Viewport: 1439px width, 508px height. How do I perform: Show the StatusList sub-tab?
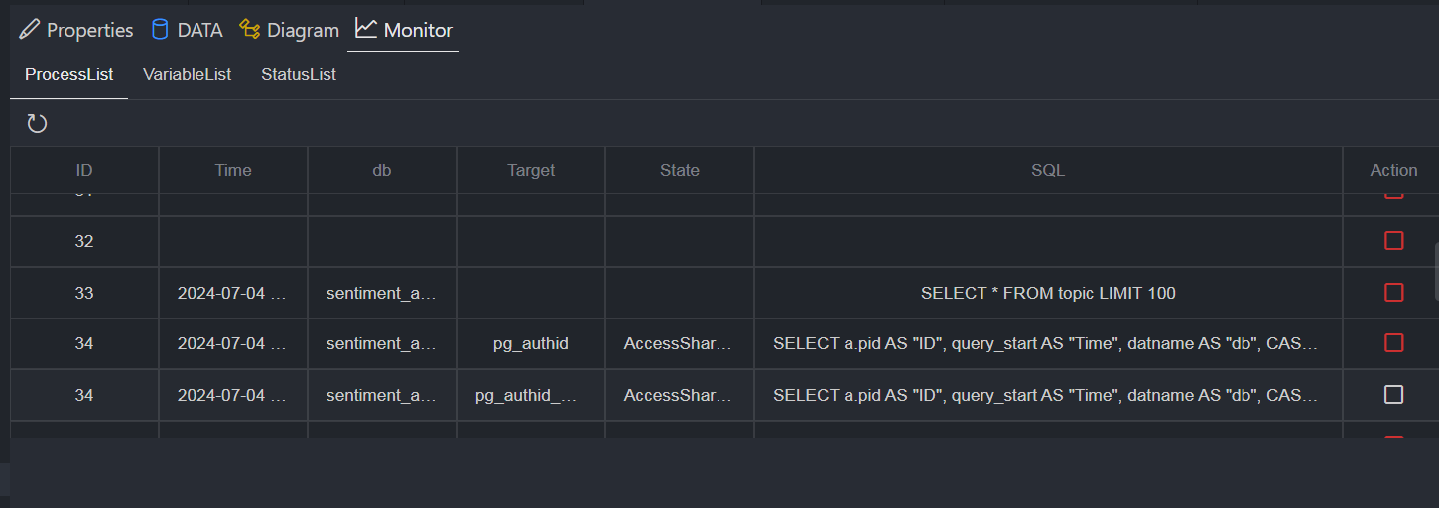299,75
